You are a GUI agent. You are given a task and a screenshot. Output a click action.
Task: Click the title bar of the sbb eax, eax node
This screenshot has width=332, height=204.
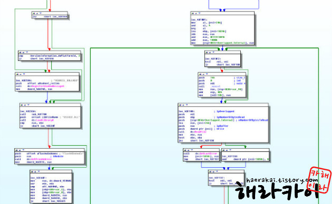coord(222,13)
